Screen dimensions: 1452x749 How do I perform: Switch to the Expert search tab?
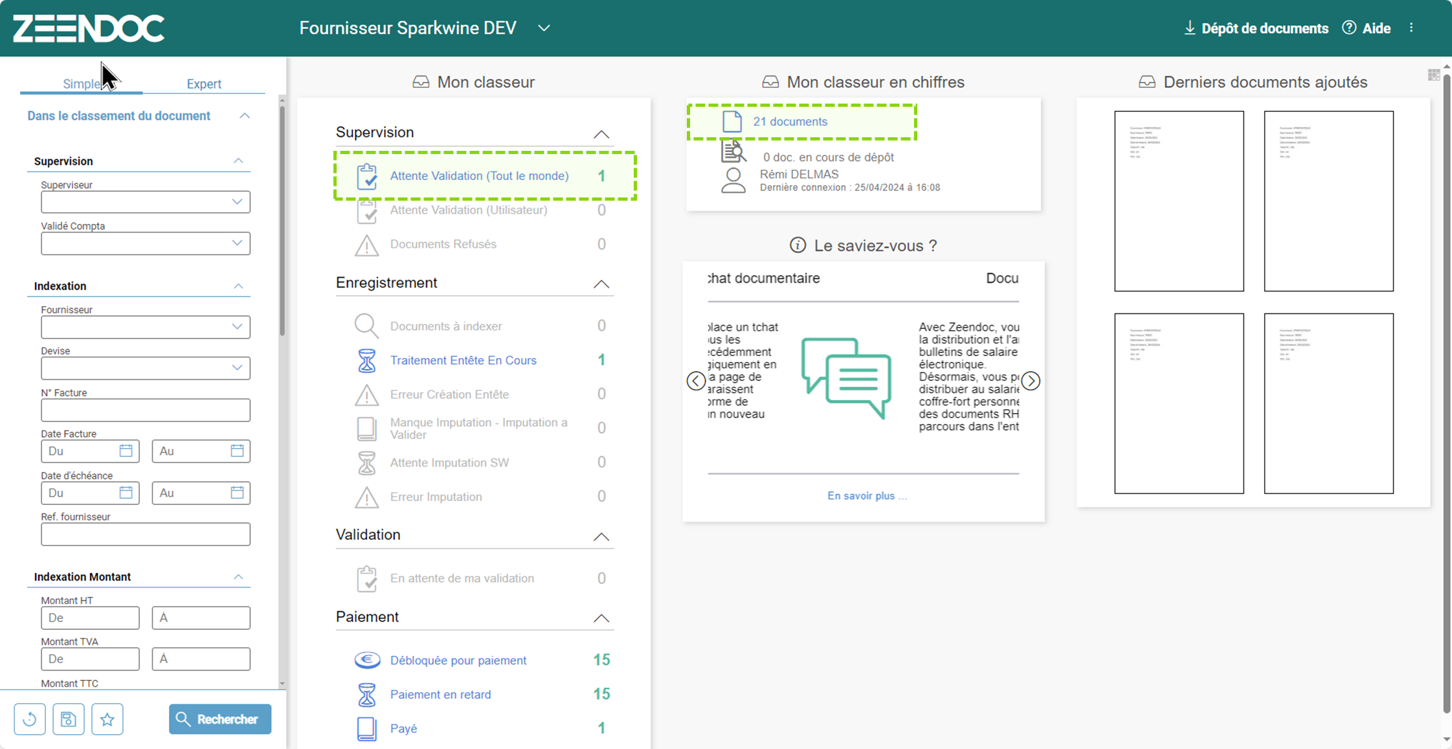click(x=204, y=84)
